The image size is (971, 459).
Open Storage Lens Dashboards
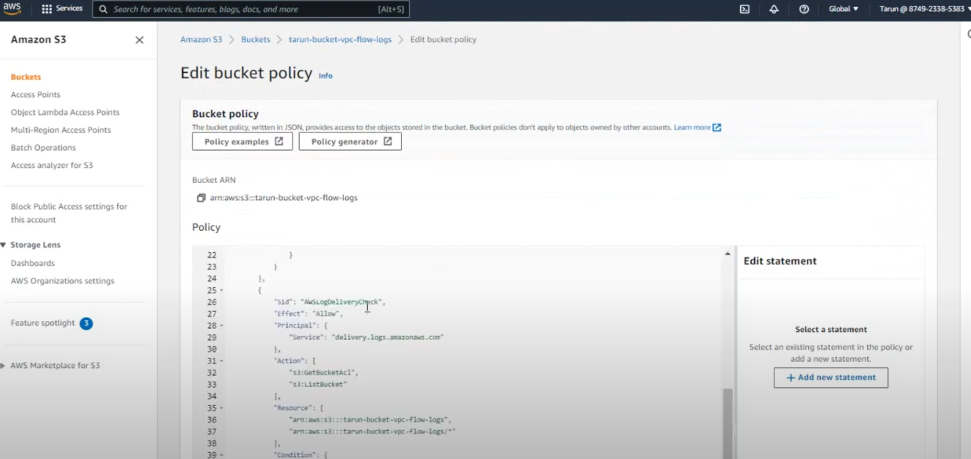point(32,263)
